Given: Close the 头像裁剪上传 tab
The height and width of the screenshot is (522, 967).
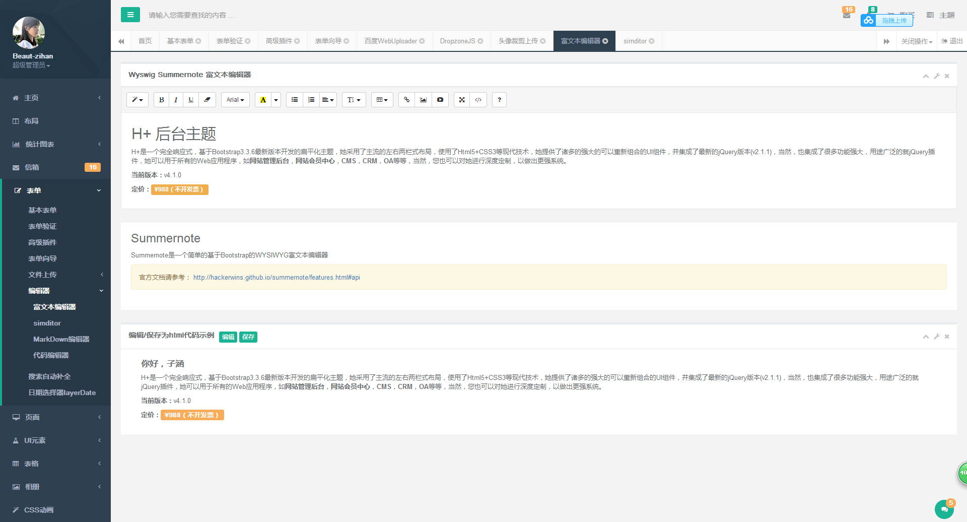Looking at the screenshot, I should point(543,41).
